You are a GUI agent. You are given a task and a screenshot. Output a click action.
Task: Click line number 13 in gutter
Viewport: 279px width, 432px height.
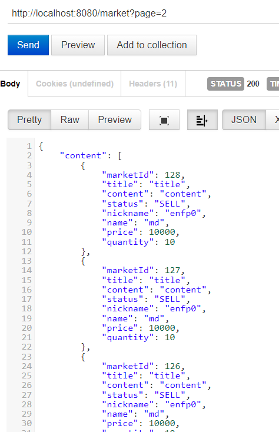26,261
